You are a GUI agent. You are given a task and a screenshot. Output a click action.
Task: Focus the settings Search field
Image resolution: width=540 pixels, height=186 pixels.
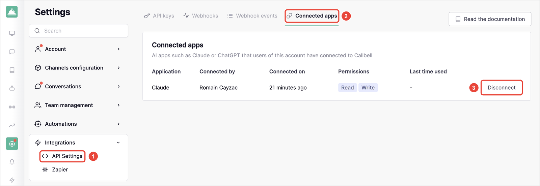point(78,31)
